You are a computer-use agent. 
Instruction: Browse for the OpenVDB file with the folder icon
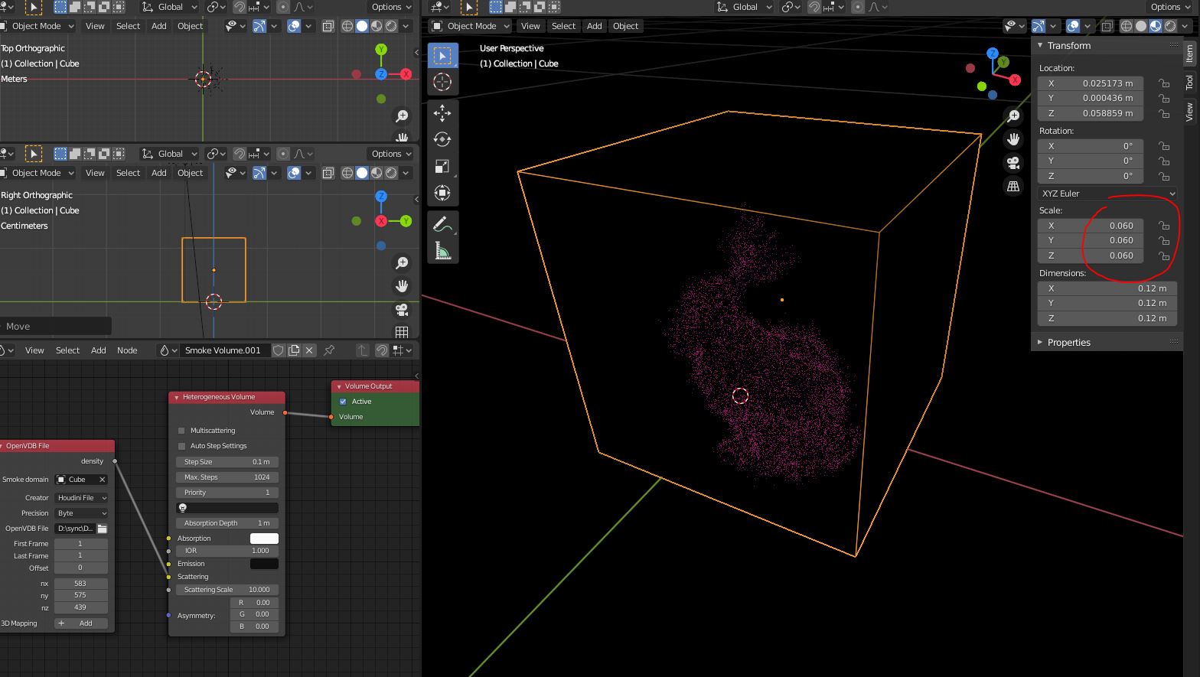click(x=103, y=529)
